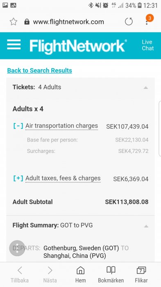This screenshot has width=161, height=287.
Task: Tap the FlightNetwork logo
Action: 78,46
